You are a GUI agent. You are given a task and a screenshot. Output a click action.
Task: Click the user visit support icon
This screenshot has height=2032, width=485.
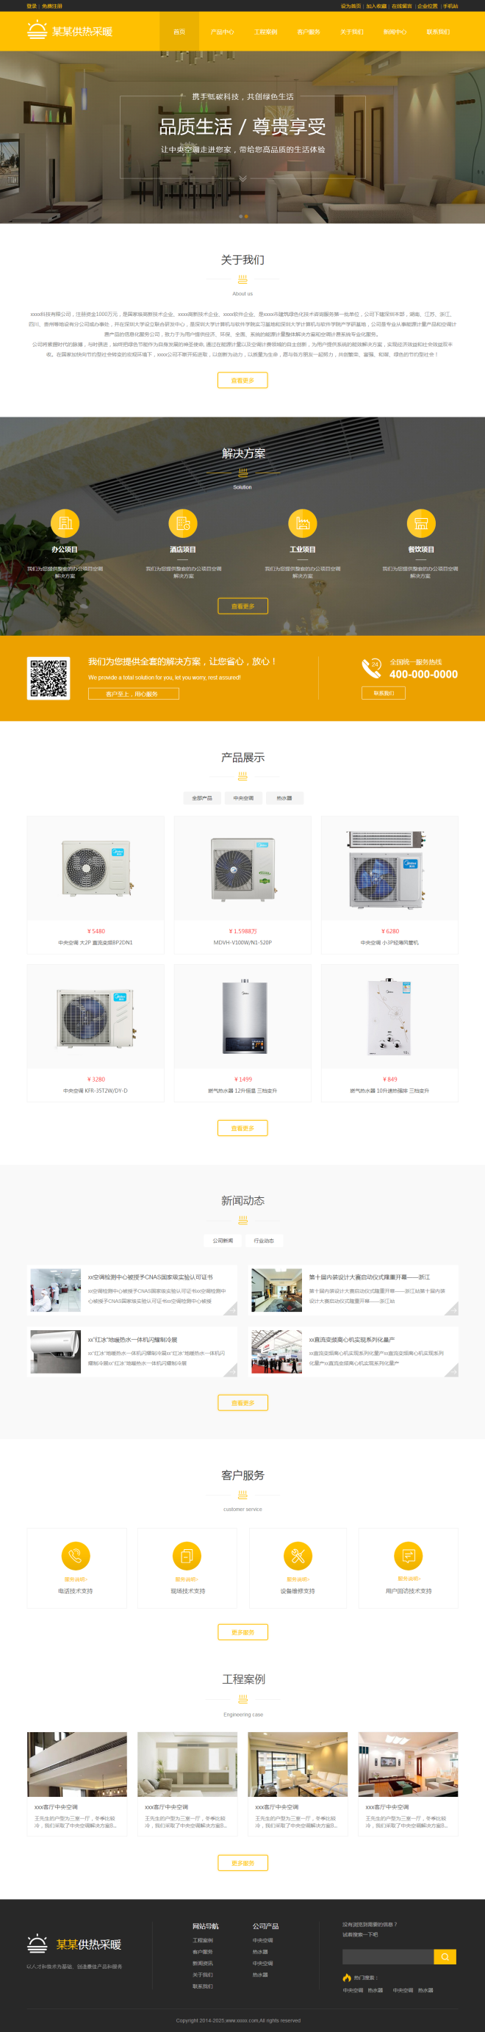coord(409,1556)
